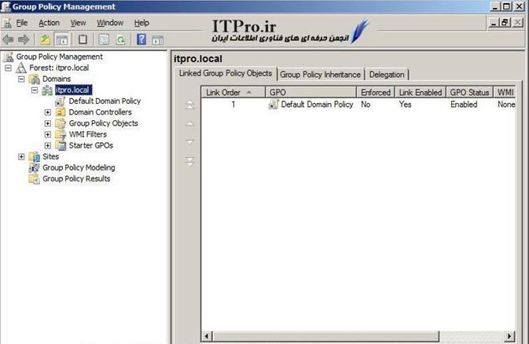Select Default Domain Policy in tree
529x344 pixels.
point(104,101)
